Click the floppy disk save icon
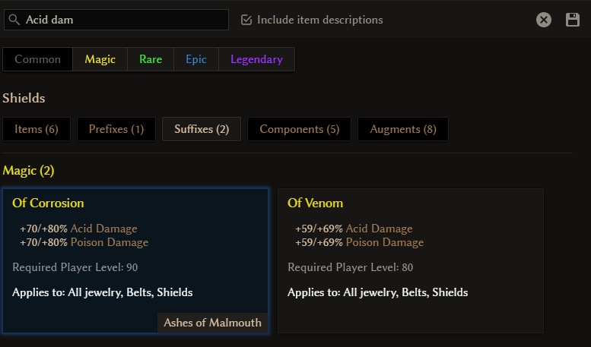Screen dimensions: 591x347 click(572, 20)
